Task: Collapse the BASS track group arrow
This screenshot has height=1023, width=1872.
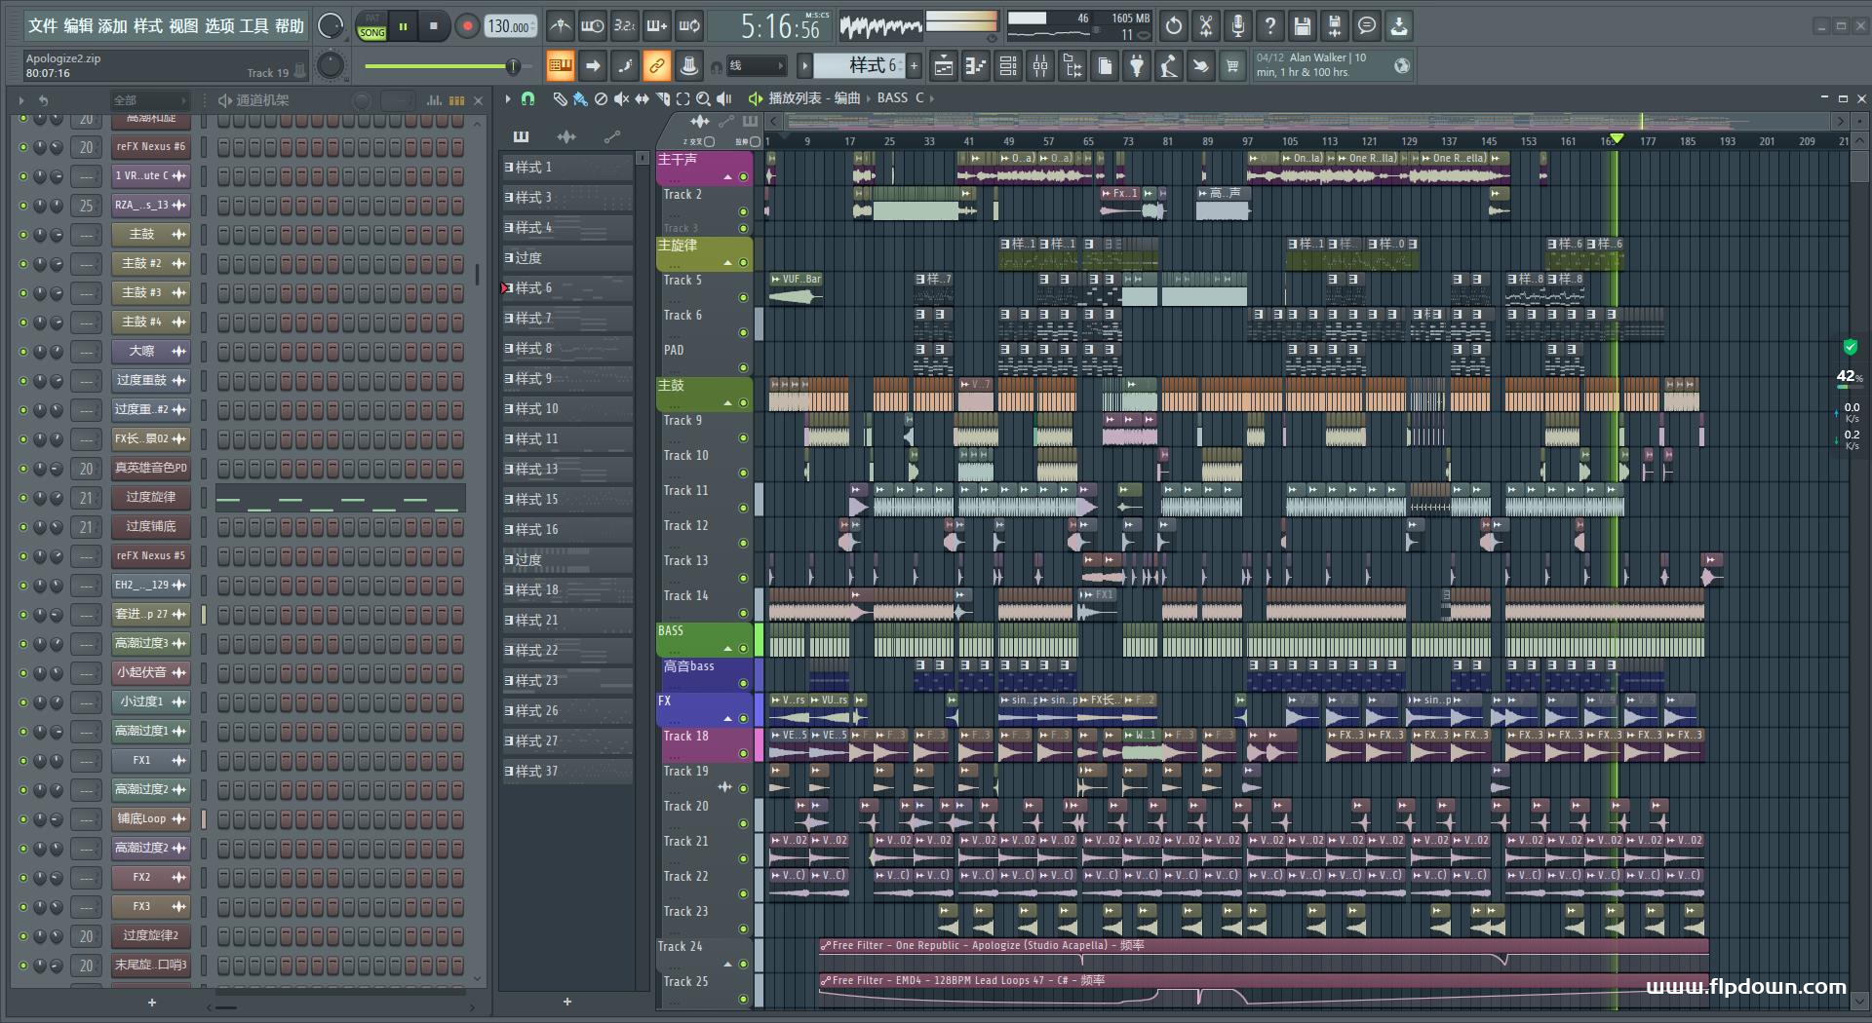Action: (x=727, y=649)
